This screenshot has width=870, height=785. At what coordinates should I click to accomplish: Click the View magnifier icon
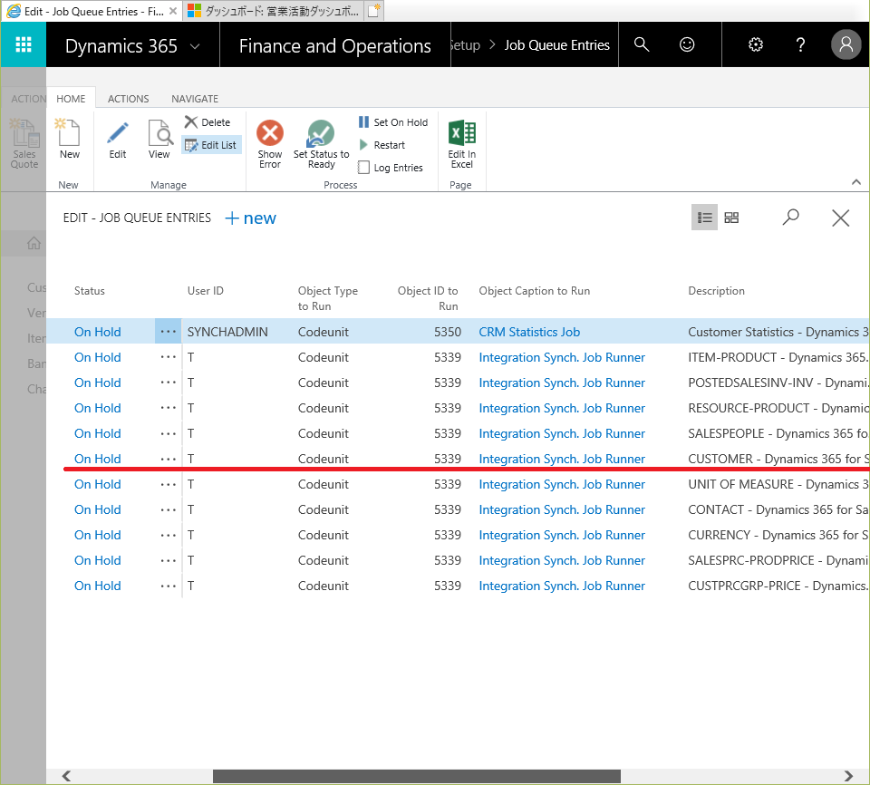159,132
